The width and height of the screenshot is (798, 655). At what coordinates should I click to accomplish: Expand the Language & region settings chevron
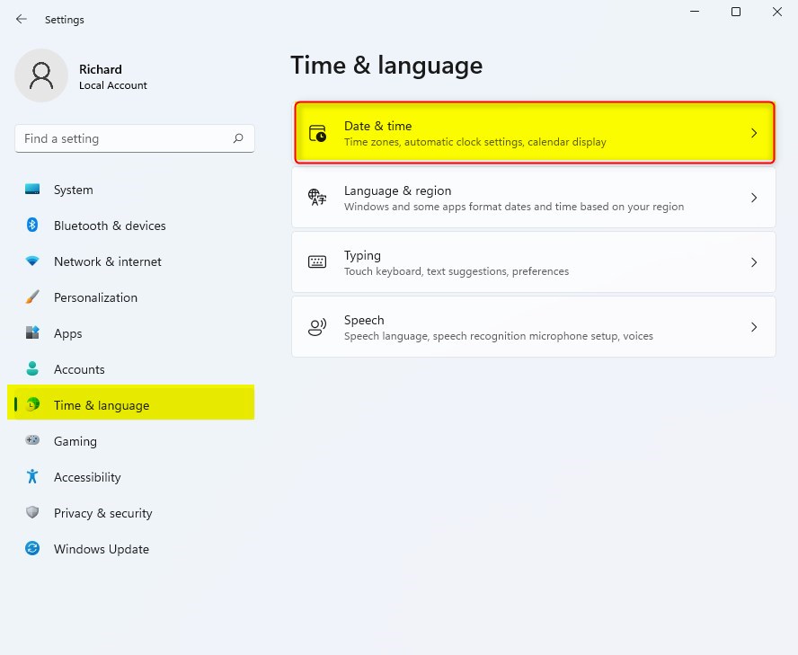[x=754, y=198]
